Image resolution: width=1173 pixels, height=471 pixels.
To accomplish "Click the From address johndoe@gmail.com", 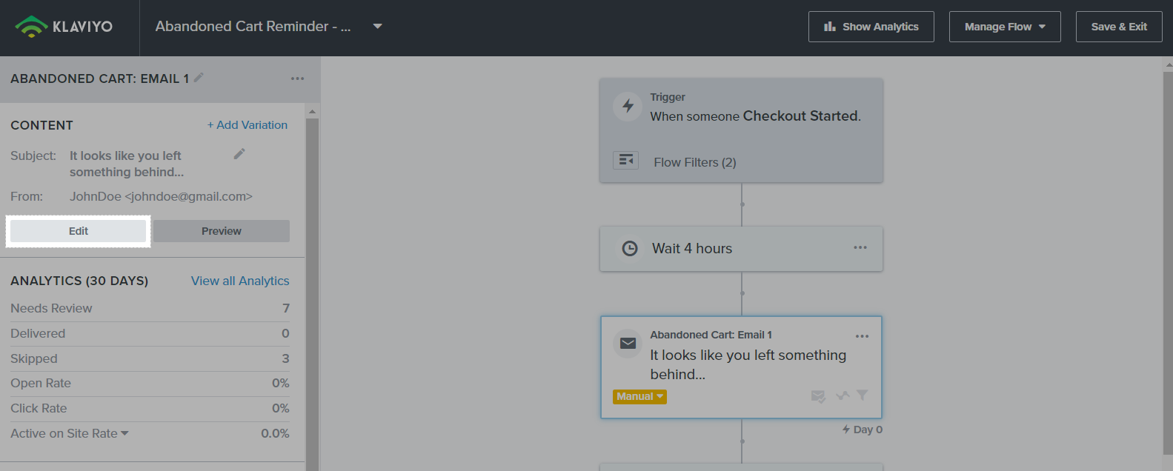I will [x=188, y=196].
